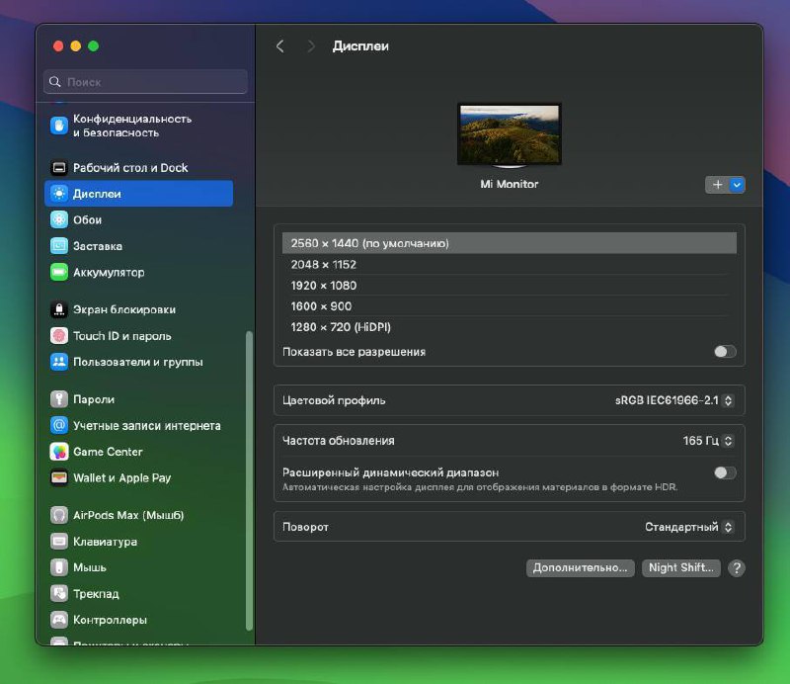Click the Trackpad icon in sidebar
The height and width of the screenshot is (684, 790).
coord(59,594)
